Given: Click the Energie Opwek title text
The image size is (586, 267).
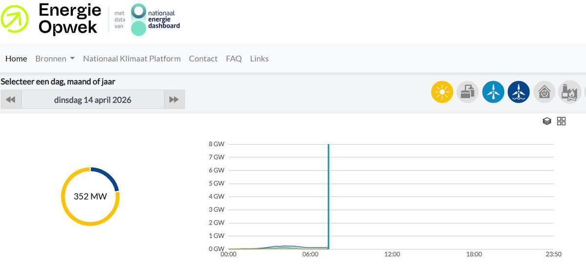Looking at the screenshot, I should [70, 19].
